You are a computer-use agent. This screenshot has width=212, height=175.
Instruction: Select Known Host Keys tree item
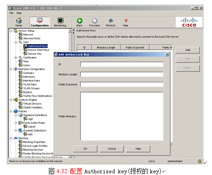click(x=38, y=50)
